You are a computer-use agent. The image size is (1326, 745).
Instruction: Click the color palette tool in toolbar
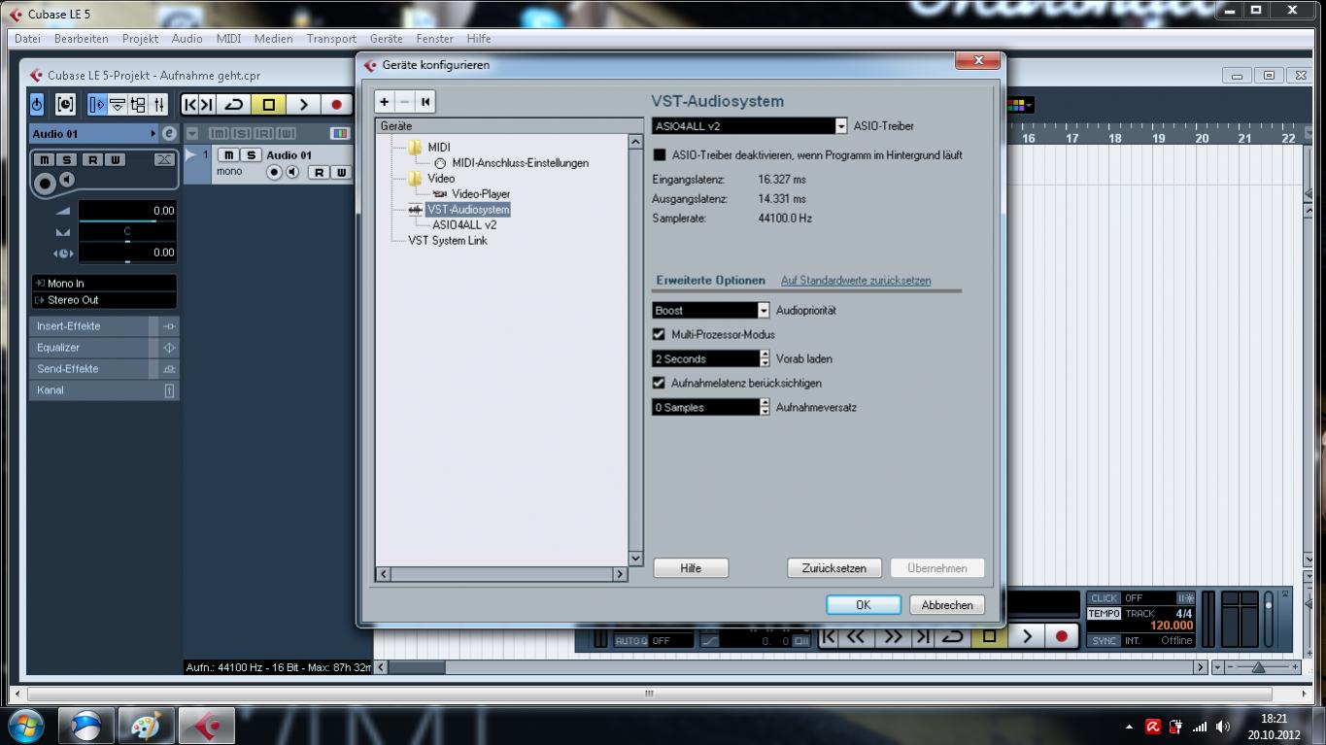[1018, 104]
